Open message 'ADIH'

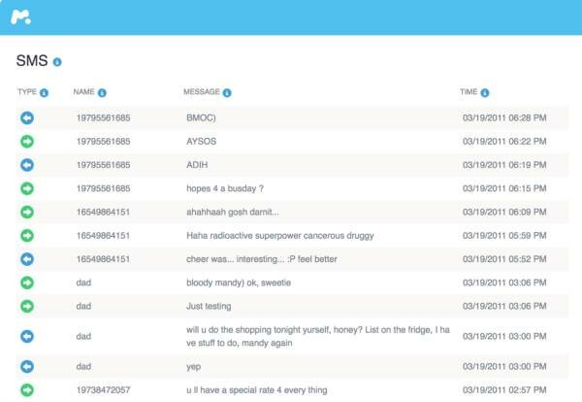click(x=197, y=165)
